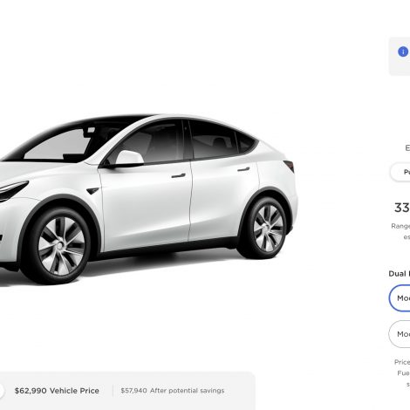Click the Range estimate caption
The image size is (410, 410).
click(400, 231)
